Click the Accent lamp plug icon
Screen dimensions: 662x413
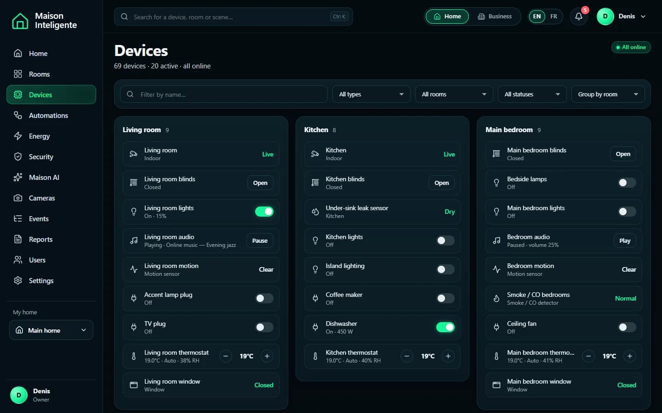click(x=134, y=298)
